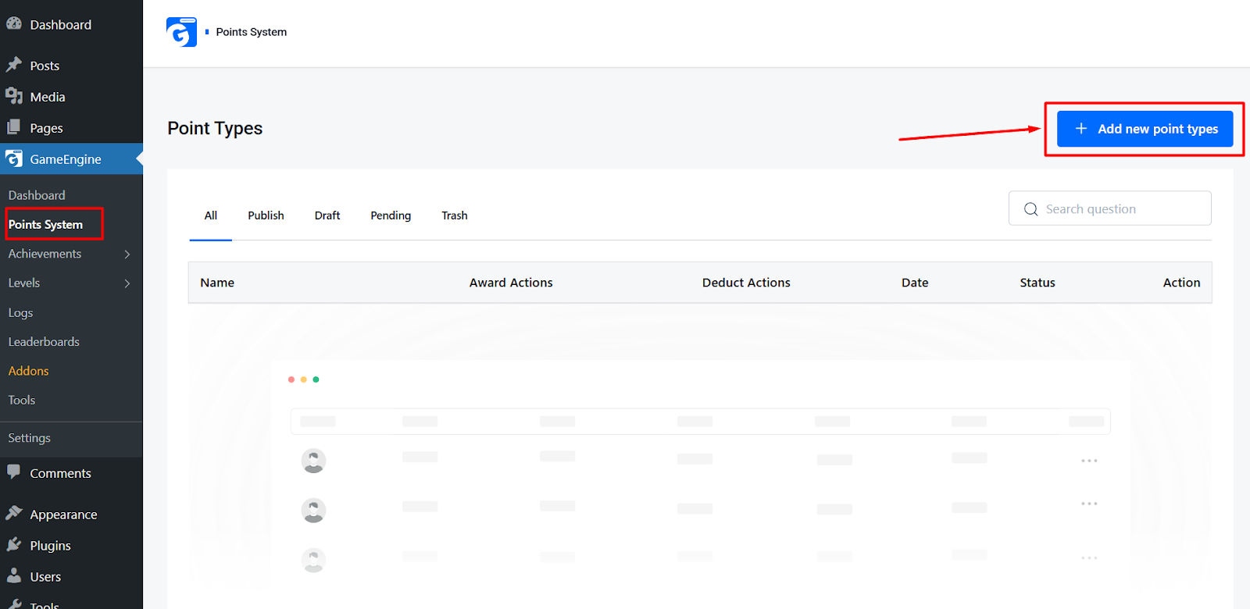Click the Dashboard gauge icon in sidebar
The image size is (1250, 609).
pos(14,23)
